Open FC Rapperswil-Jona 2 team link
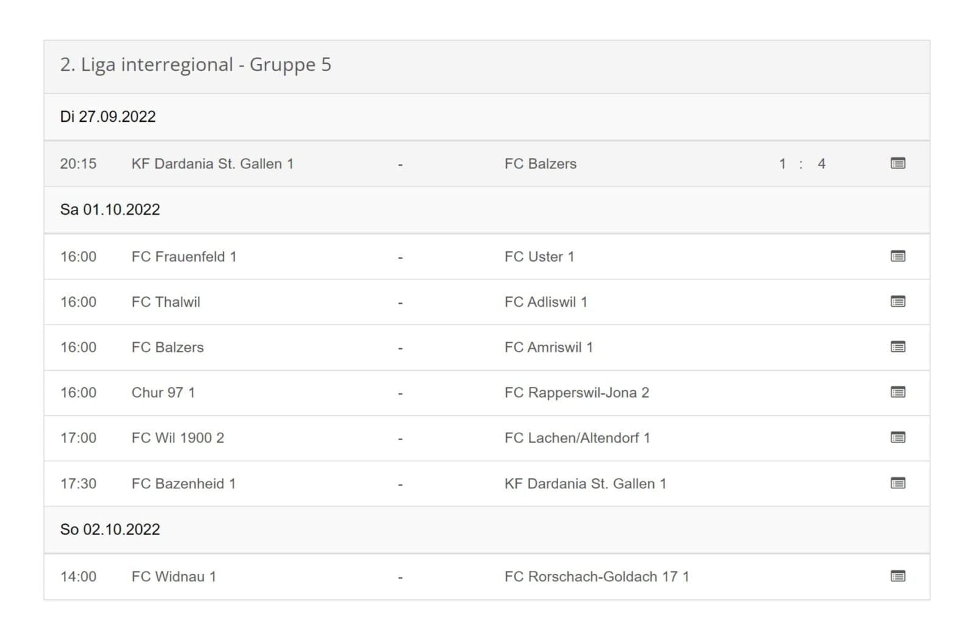The height and width of the screenshot is (638, 975). [577, 393]
